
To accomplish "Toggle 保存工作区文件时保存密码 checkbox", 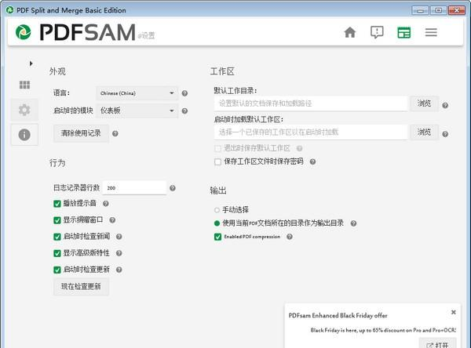I will coord(217,162).
